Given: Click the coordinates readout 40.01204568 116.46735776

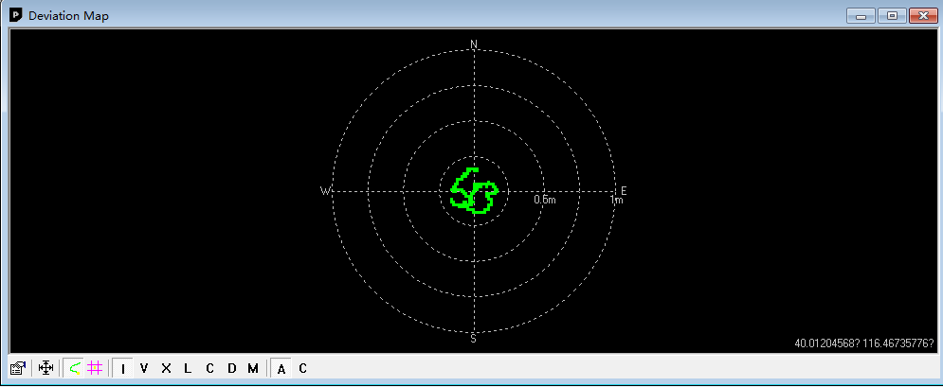Looking at the screenshot, I should (864, 343).
